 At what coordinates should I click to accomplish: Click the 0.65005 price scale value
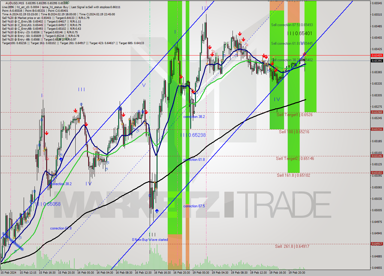tap(377, 210)
